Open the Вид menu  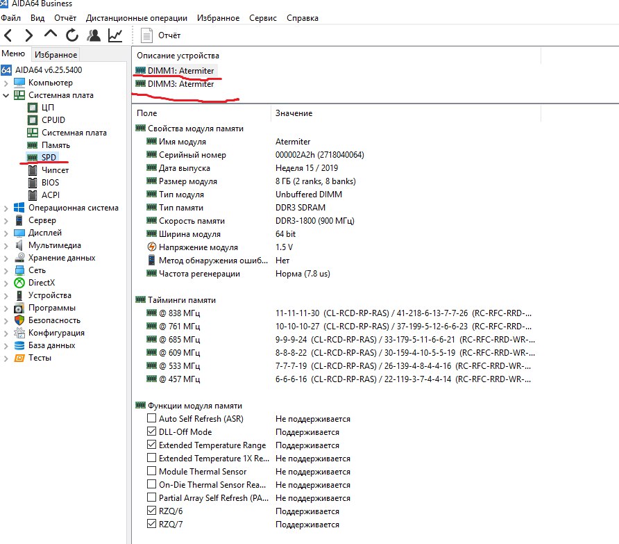click(x=37, y=18)
